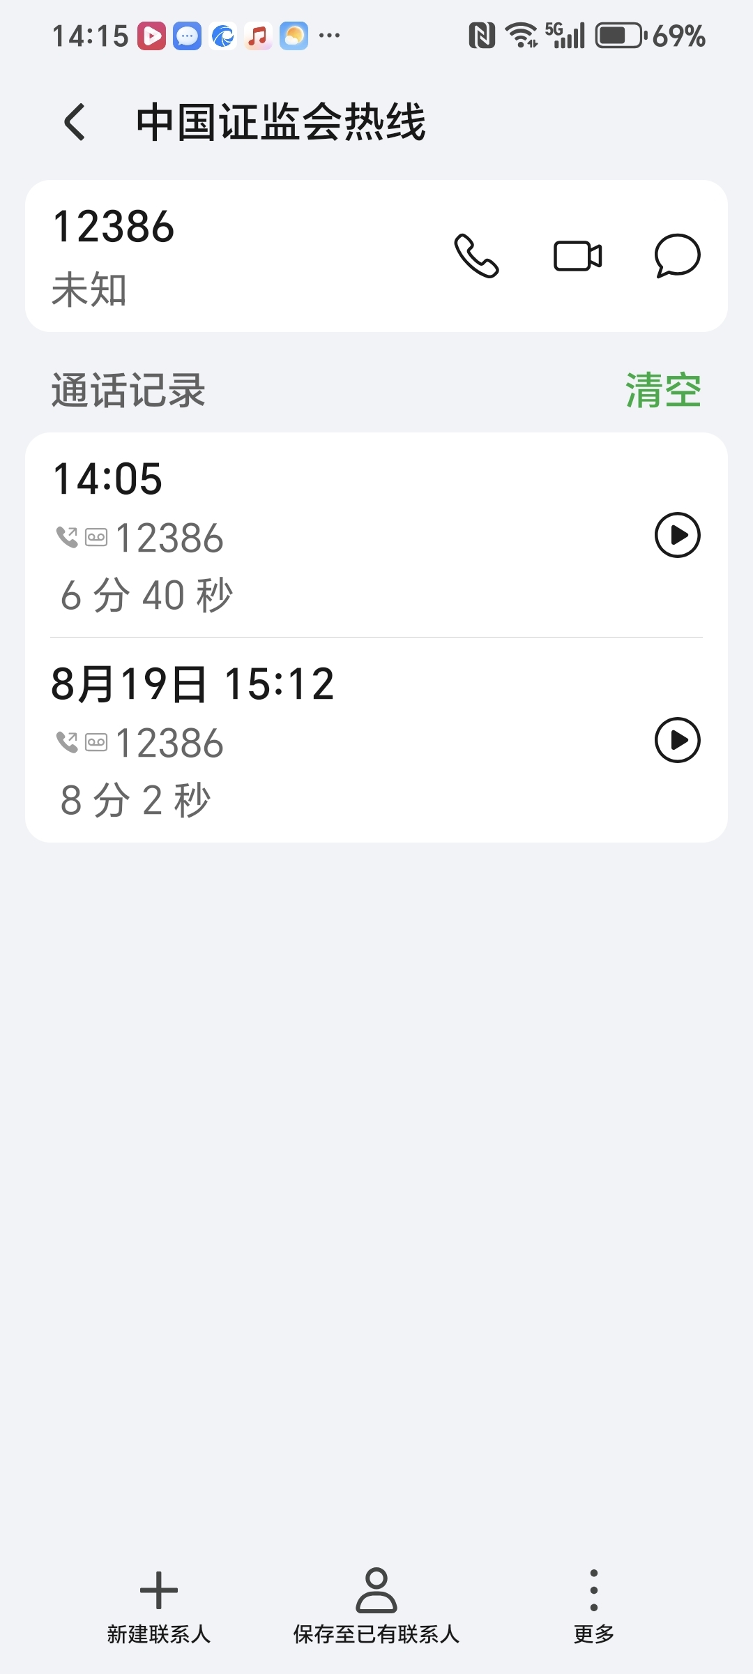
Task: Tap the NFC status bar icon
Action: tap(481, 36)
